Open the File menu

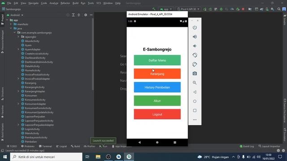[x=9, y=3]
